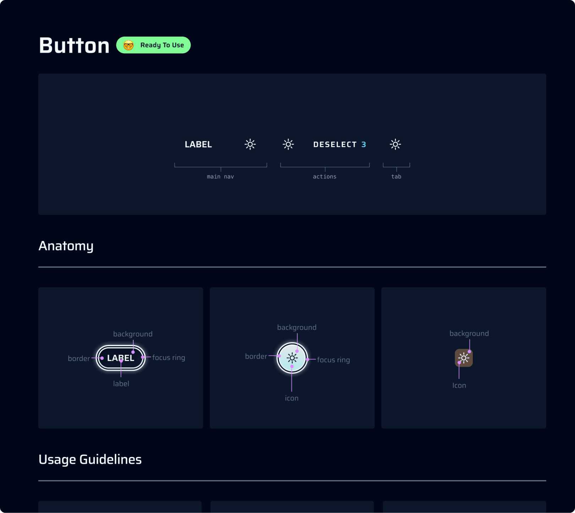The width and height of the screenshot is (575, 513).
Task: Click the sun icon in main nav group
Action: [x=250, y=144]
